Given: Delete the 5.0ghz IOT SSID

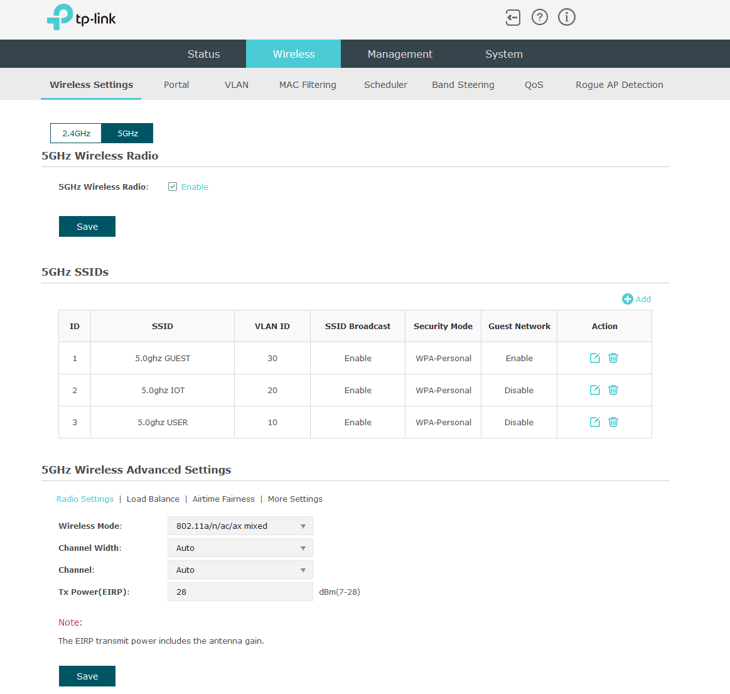Looking at the screenshot, I should 613,390.
